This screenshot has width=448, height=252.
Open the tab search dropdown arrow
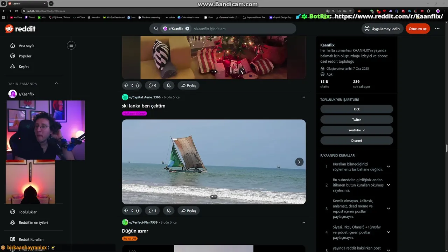tap(3, 3)
